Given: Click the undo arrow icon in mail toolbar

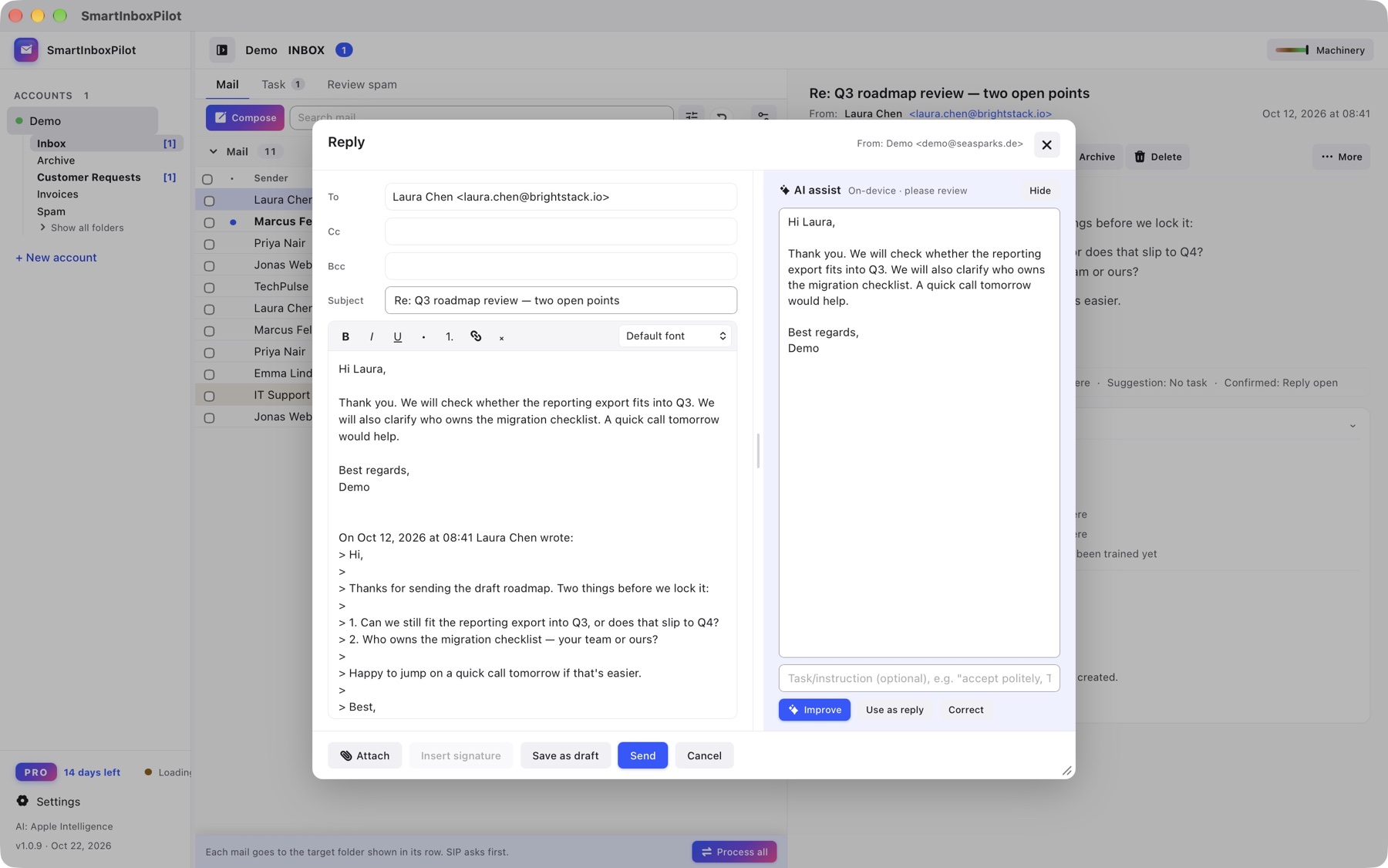Looking at the screenshot, I should (722, 117).
